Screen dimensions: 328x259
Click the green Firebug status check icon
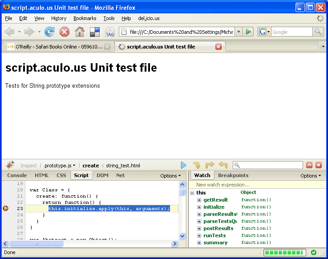[x=314, y=252]
